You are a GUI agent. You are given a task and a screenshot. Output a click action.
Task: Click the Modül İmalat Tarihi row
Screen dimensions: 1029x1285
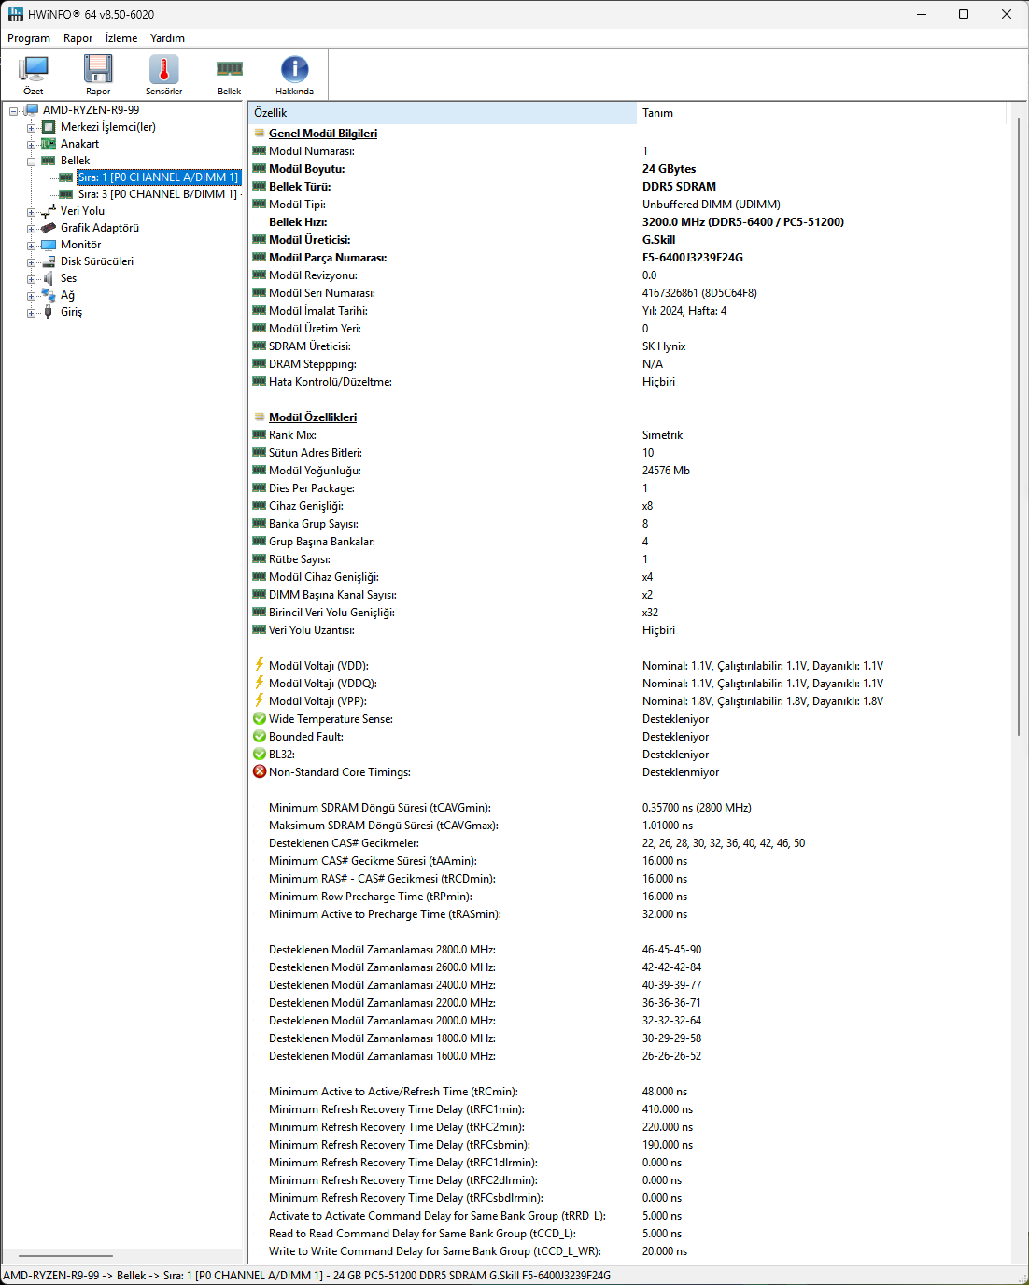pos(629,311)
